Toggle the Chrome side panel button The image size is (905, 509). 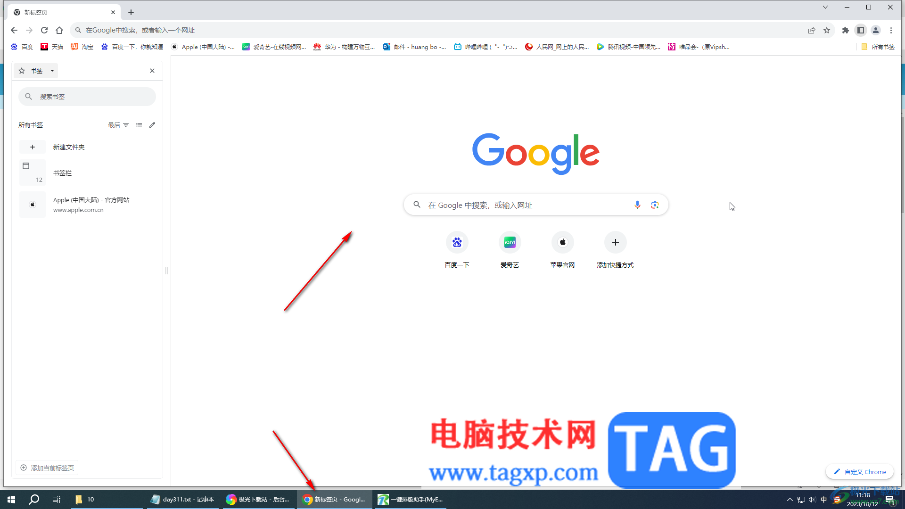point(861,30)
